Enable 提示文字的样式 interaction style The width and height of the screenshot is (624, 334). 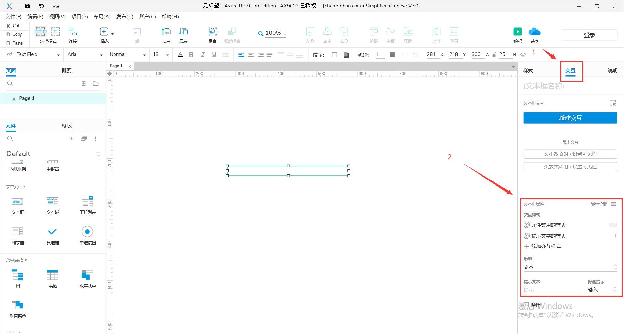pos(527,236)
